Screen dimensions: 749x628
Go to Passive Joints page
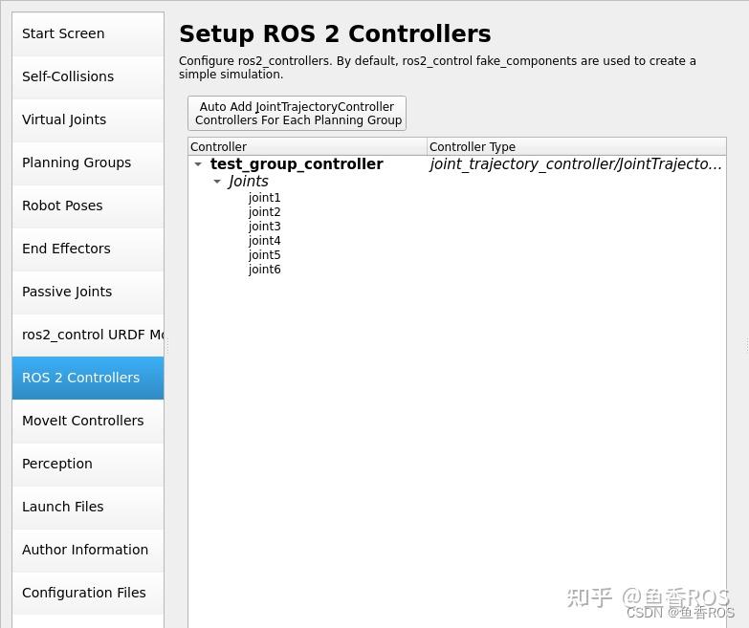tap(88, 292)
